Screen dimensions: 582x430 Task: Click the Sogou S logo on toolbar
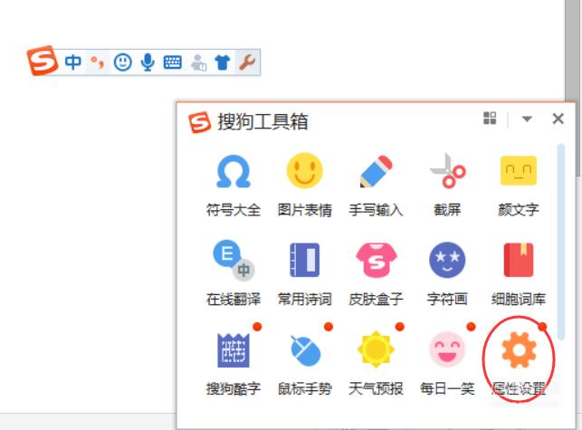[43, 61]
